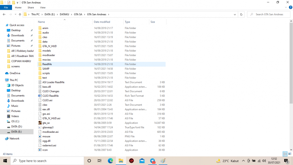The image size is (293, 165).
Task: Navigate to DATAKU in breadcrumb path
Action: coord(64,14)
